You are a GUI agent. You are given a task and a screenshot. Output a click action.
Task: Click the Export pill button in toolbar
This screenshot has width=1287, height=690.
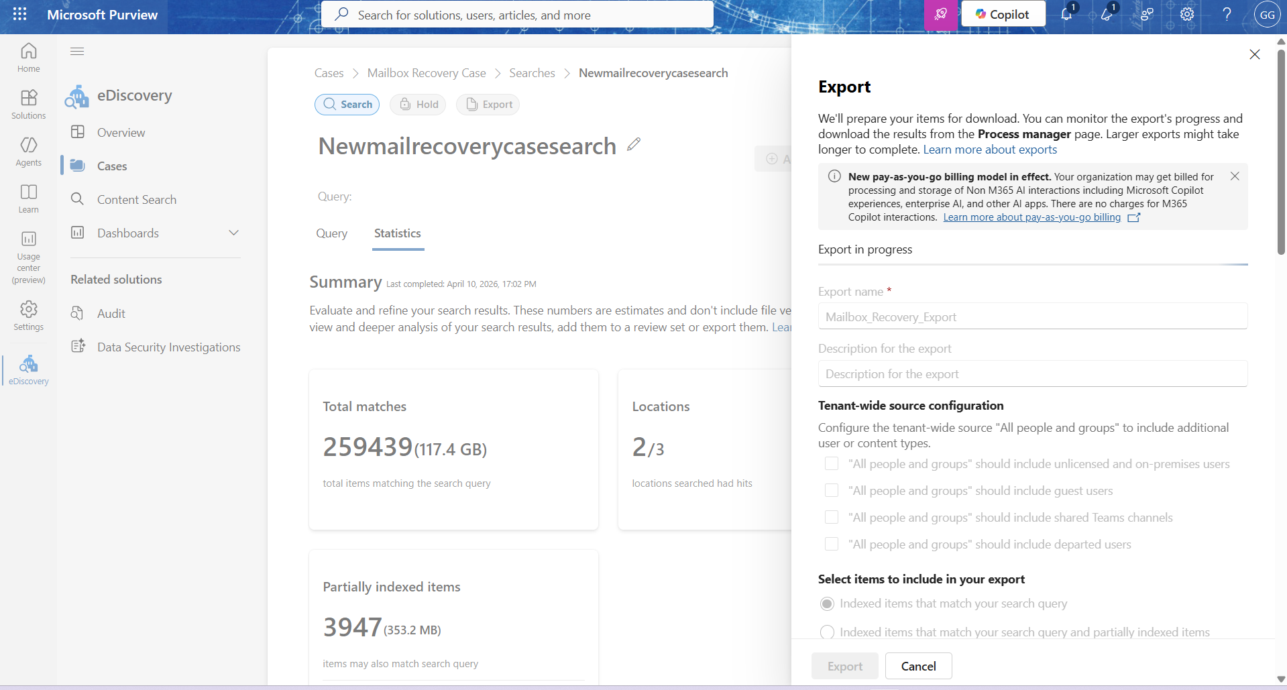[488, 104]
